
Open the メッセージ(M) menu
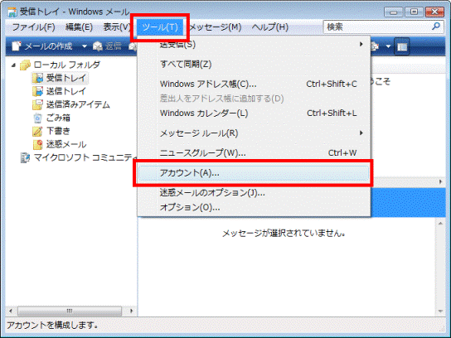coord(216,27)
